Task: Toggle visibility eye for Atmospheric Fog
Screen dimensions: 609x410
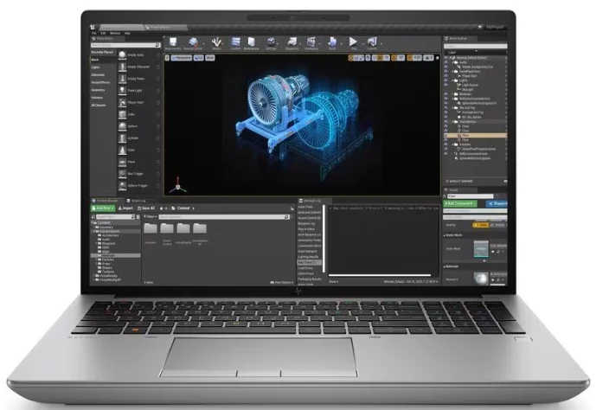Action: click(446, 112)
